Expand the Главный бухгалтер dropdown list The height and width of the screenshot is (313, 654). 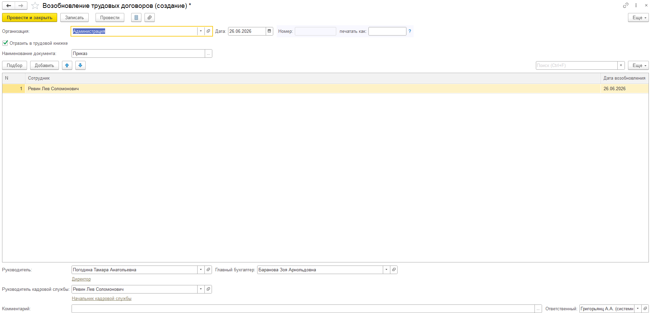click(386, 270)
